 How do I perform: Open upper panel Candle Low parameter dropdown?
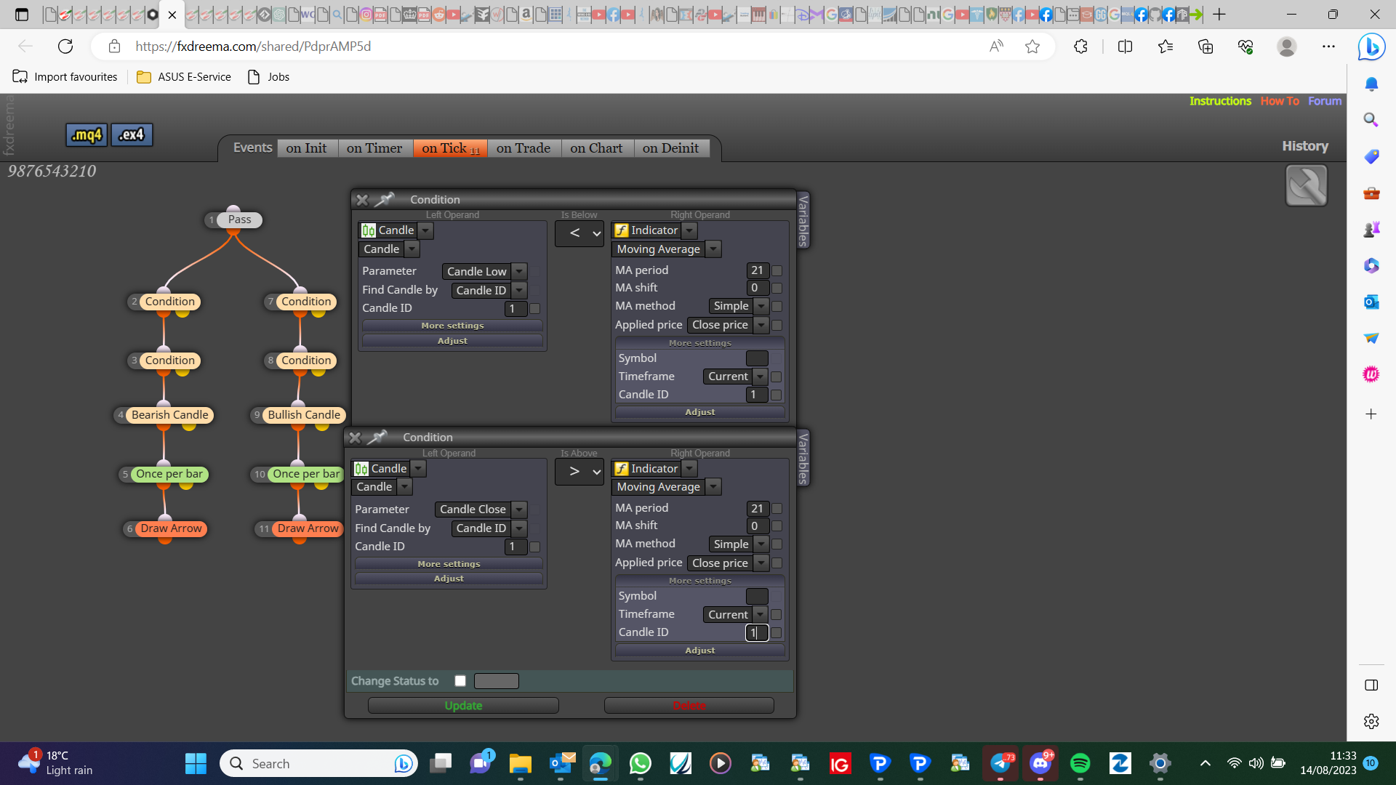pos(484,271)
